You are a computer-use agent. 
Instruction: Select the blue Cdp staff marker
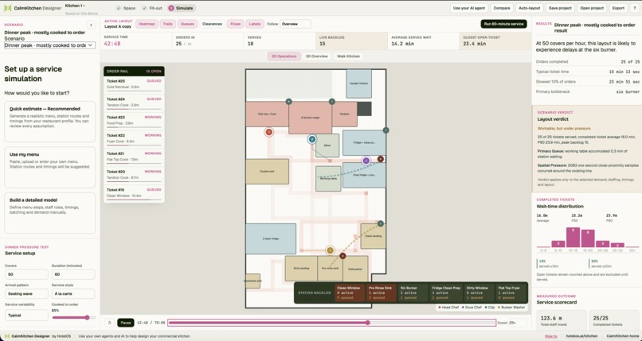312,139
